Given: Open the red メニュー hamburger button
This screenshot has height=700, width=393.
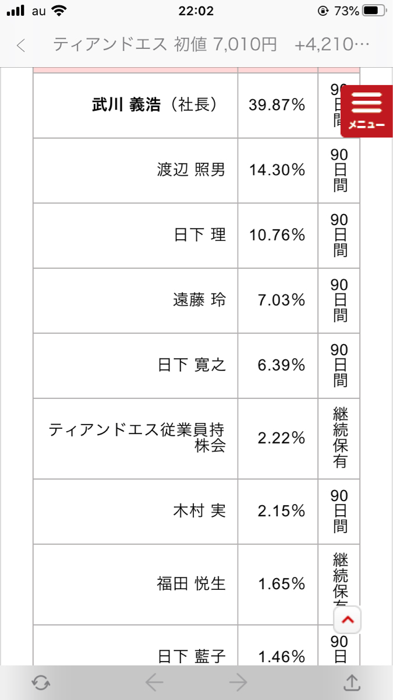Looking at the screenshot, I should pyautogui.click(x=366, y=111).
